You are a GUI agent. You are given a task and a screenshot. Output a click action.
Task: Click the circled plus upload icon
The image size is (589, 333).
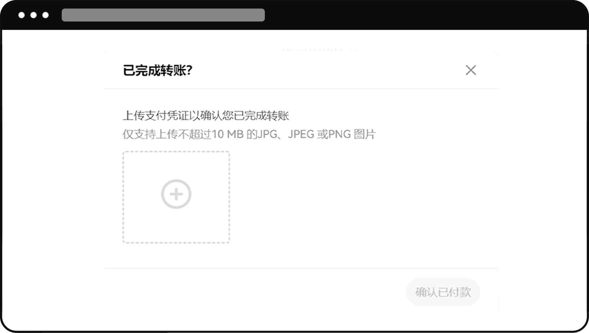click(176, 194)
